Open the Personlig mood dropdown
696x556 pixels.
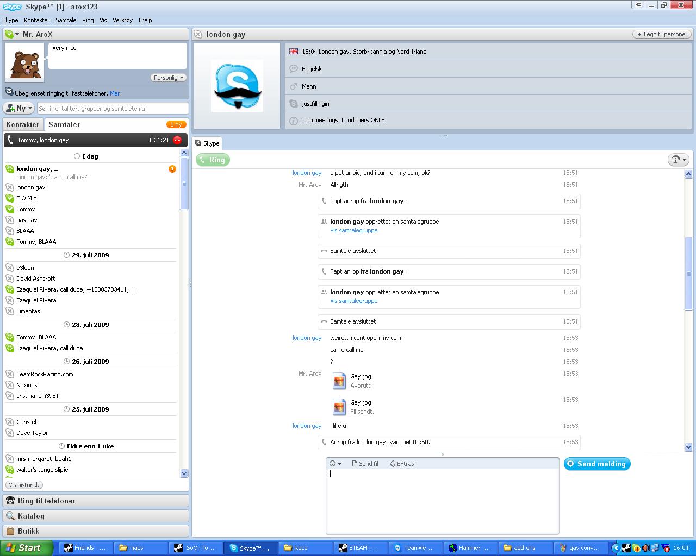coord(169,78)
